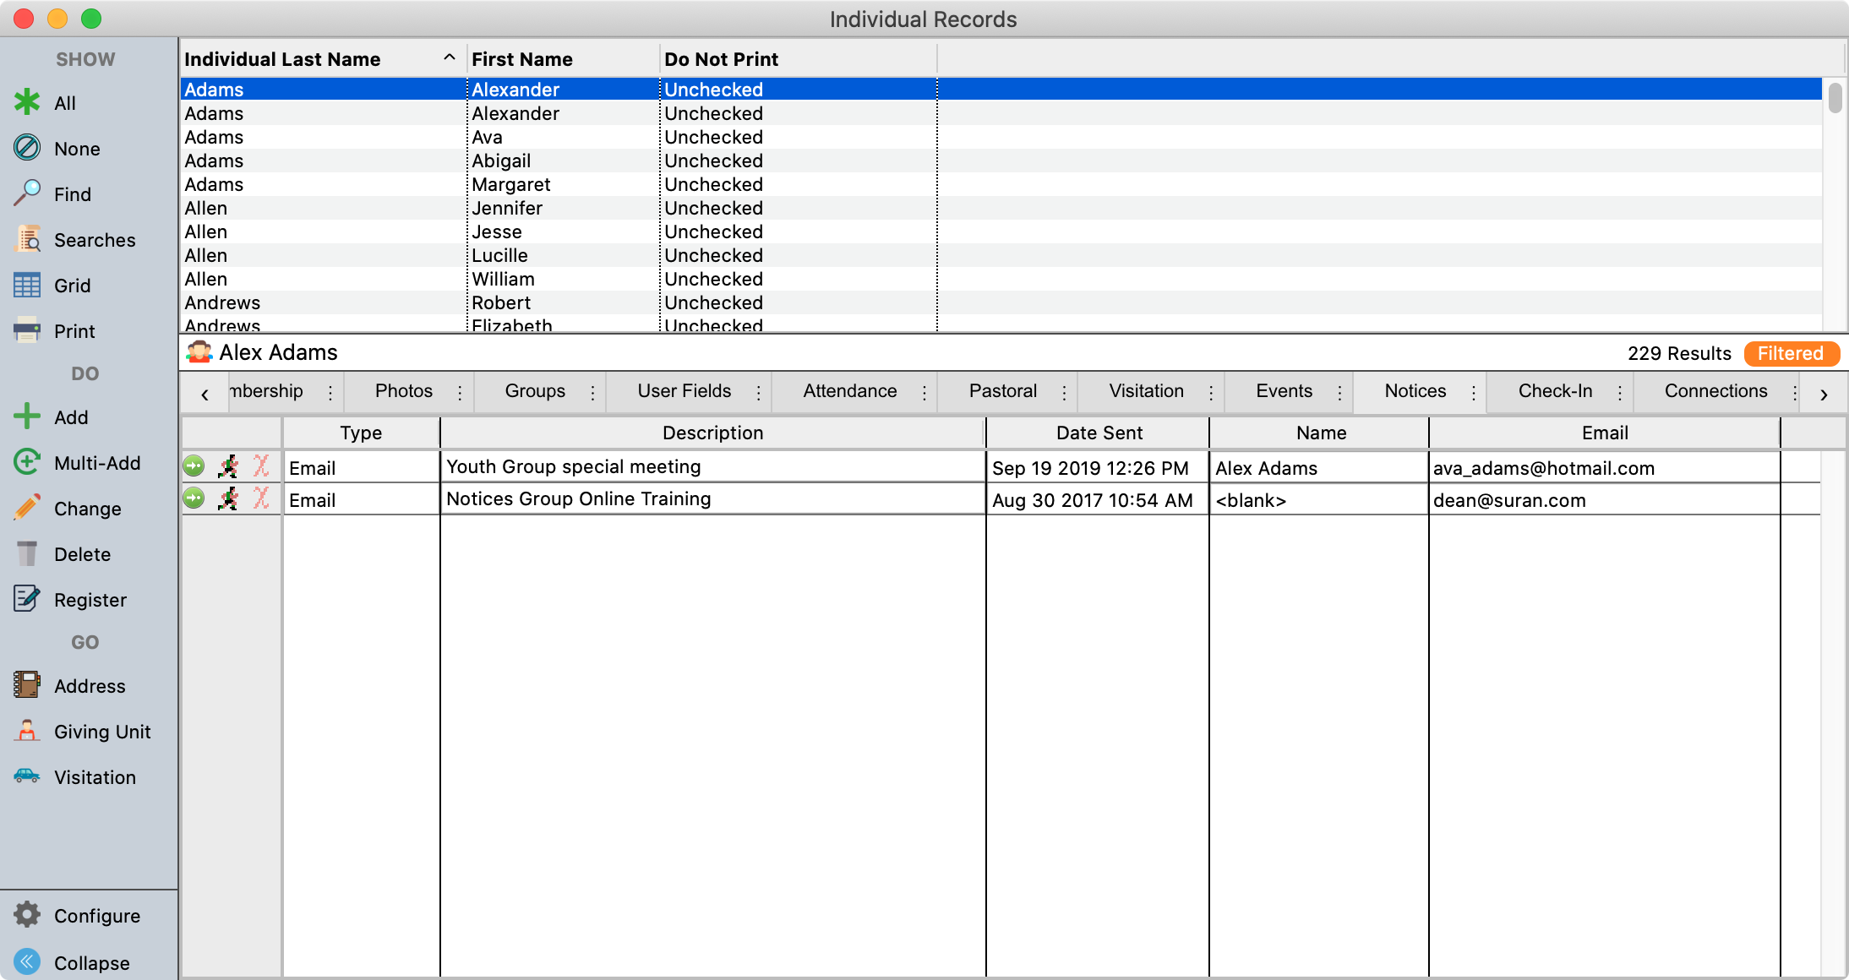Click the None filter icon
The image size is (1849, 980).
(x=27, y=149)
